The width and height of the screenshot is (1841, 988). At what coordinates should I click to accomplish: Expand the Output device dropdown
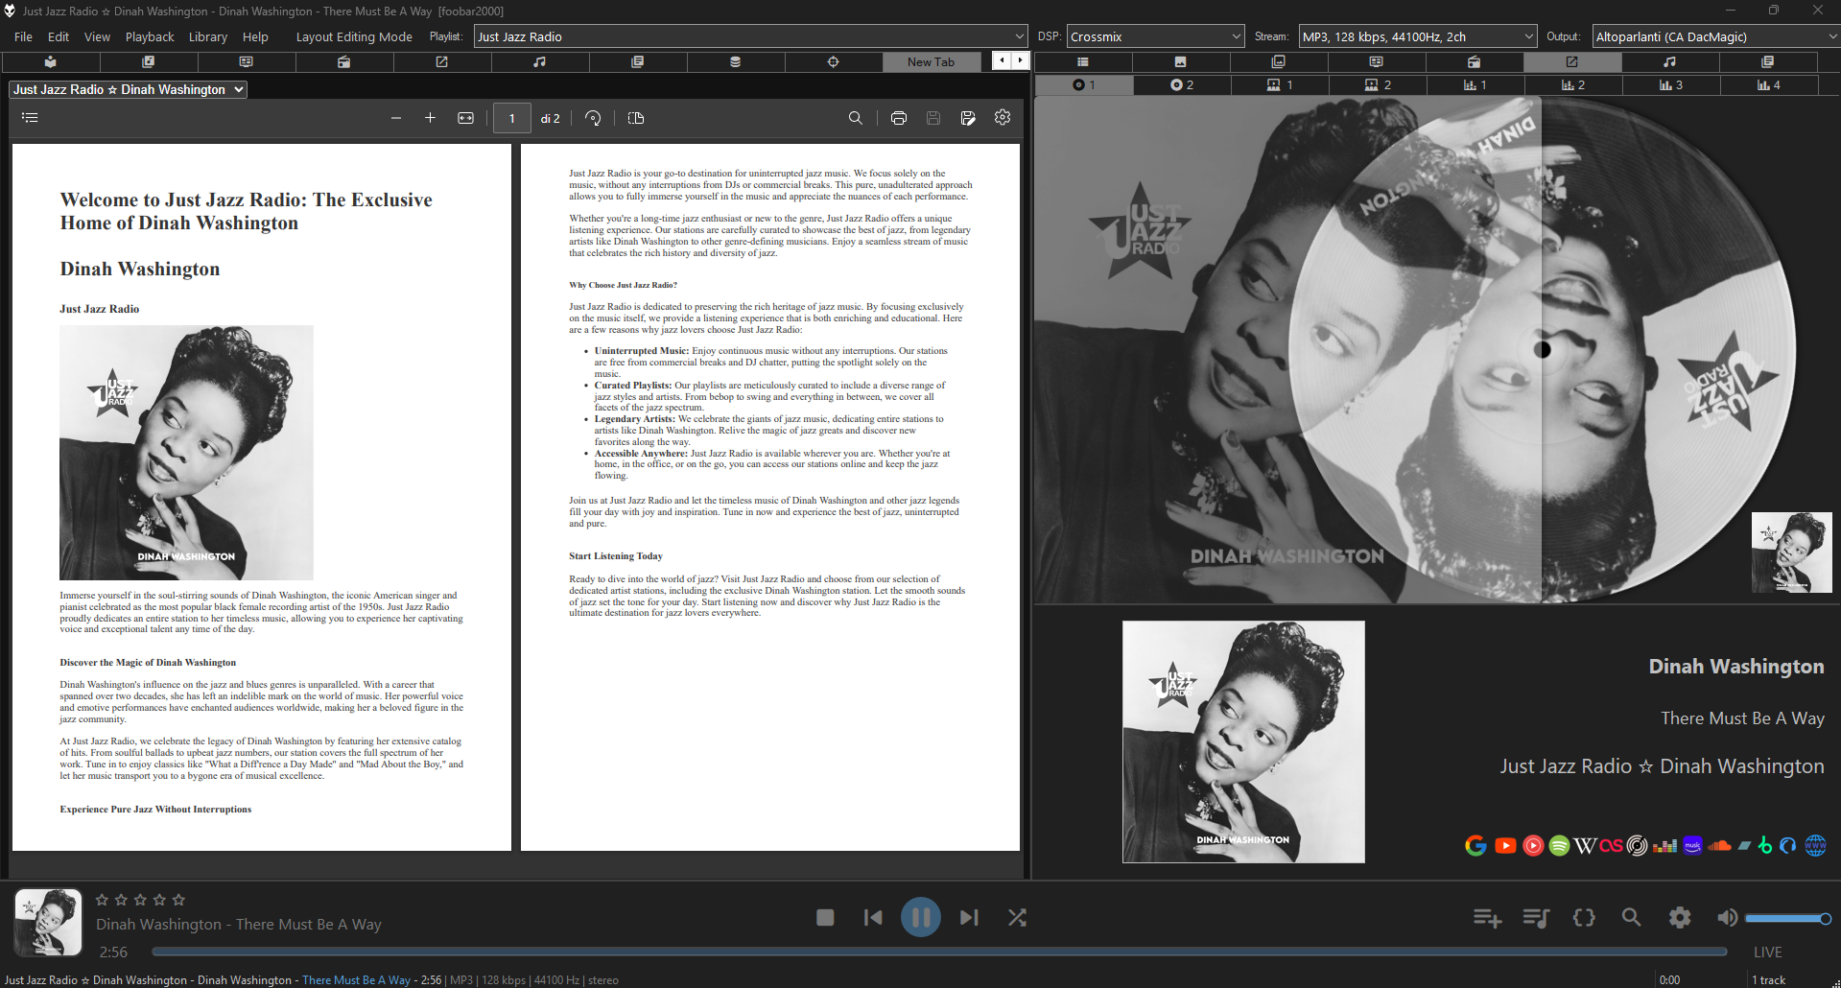(1716, 36)
